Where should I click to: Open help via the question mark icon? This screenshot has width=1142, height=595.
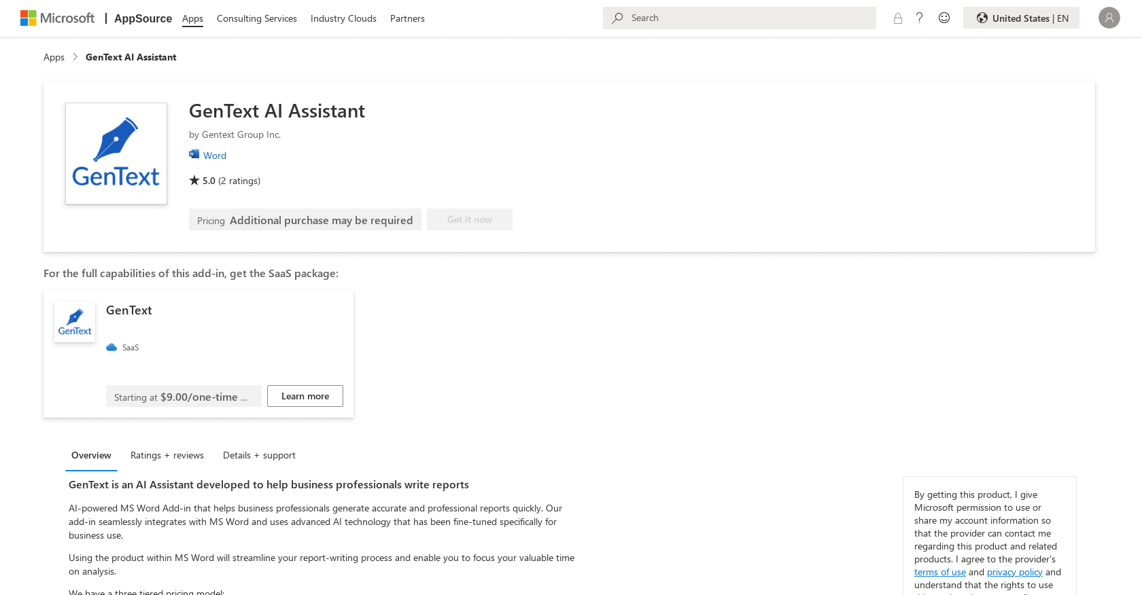[x=920, y=18]
